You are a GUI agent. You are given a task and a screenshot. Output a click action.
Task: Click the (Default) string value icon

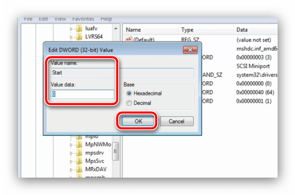[129, 39]
